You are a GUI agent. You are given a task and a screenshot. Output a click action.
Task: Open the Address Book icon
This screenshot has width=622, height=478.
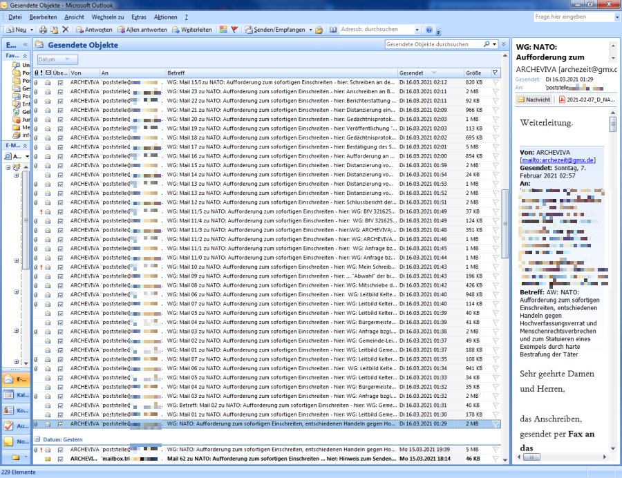tap(333, 30)
